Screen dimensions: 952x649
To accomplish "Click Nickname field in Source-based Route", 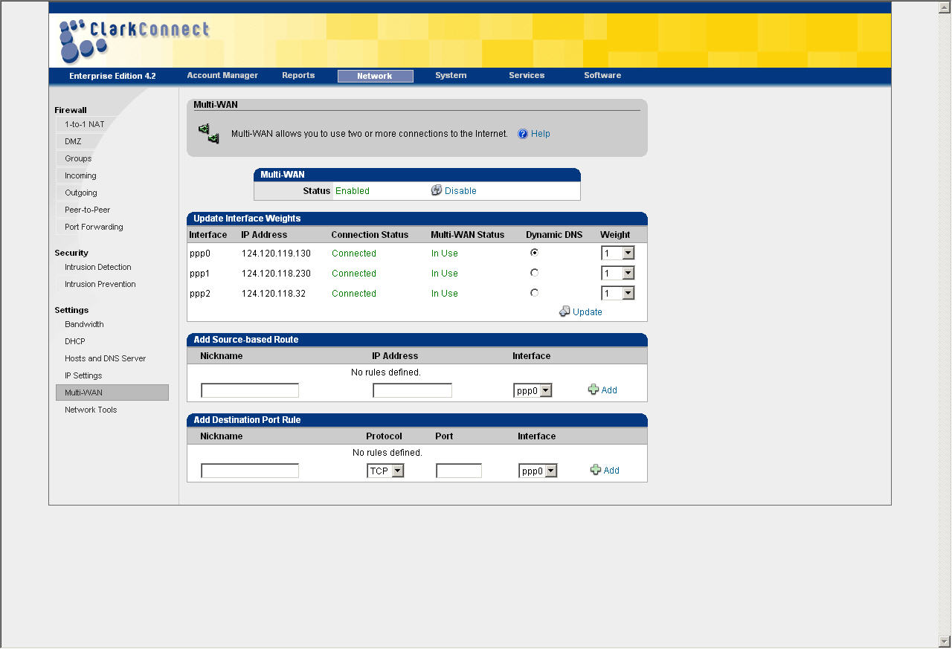I will point(250,390).
